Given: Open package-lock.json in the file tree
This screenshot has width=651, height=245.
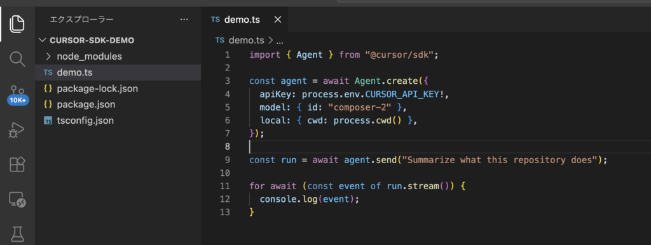Looking at the screenshot, I should [x=118, y=89].
